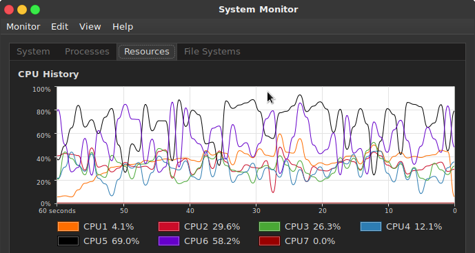Image resolution: width=475 pixels, height=253 pixels.
Task: Open the Edit menu
Action: pyautogui.click(x=60, y=27)
